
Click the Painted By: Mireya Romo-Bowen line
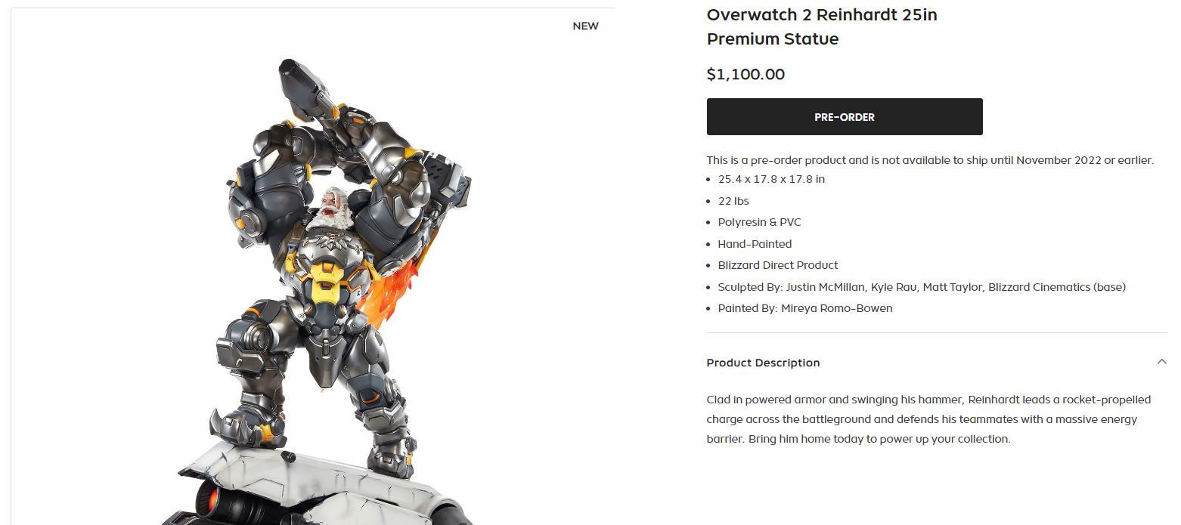[x=804, y=308]
